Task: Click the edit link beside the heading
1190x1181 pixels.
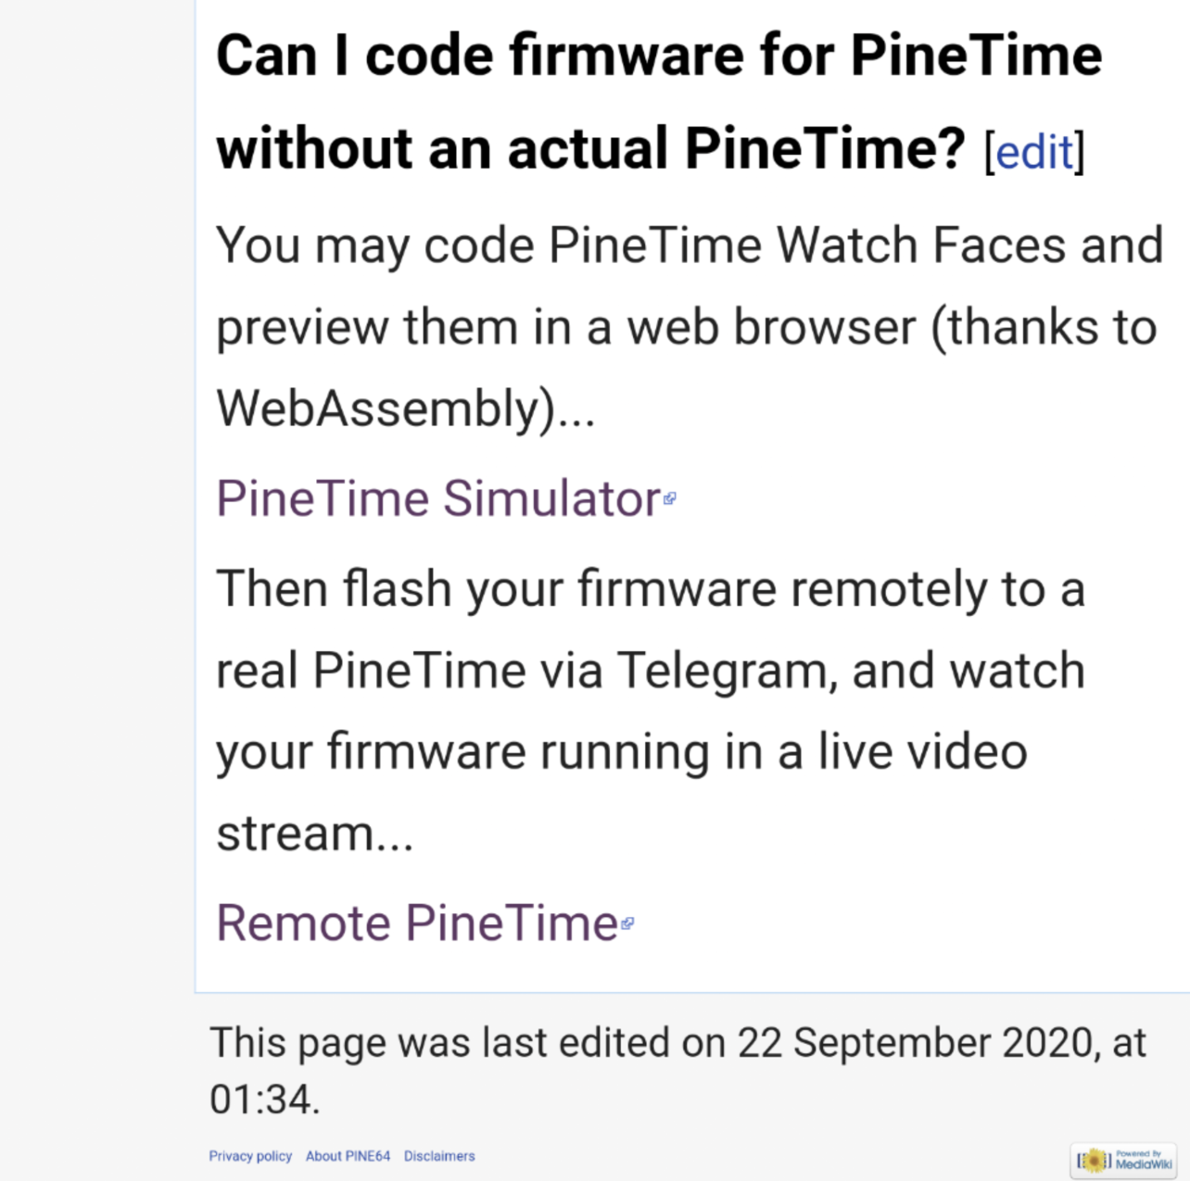Action: pyautogui.click(x=1033, y=151)
